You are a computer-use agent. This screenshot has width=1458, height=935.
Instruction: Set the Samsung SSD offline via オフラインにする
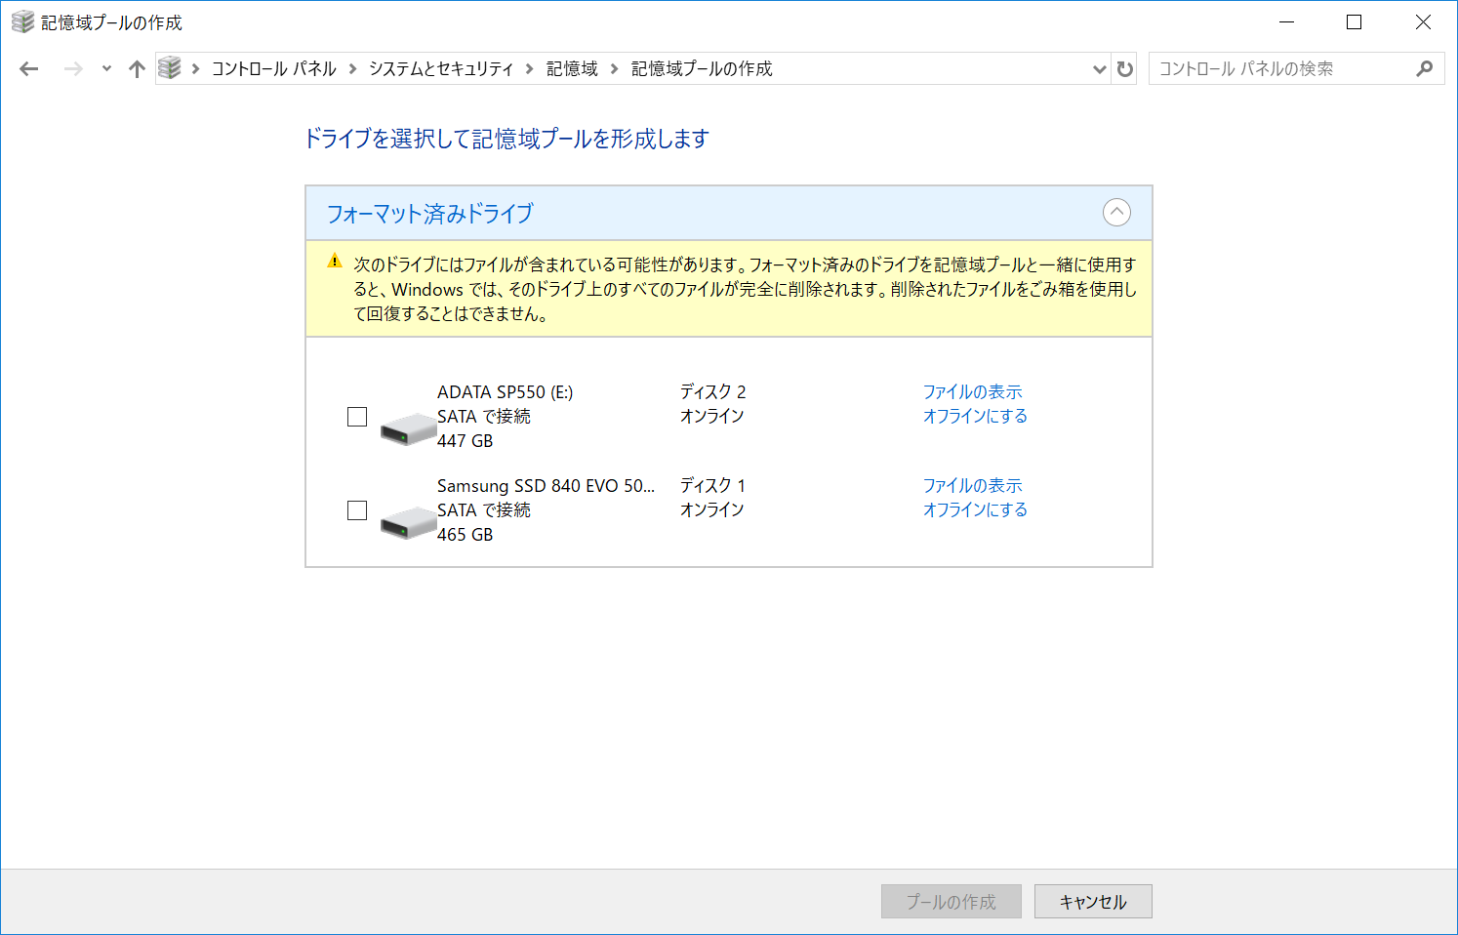click(974, 508)
